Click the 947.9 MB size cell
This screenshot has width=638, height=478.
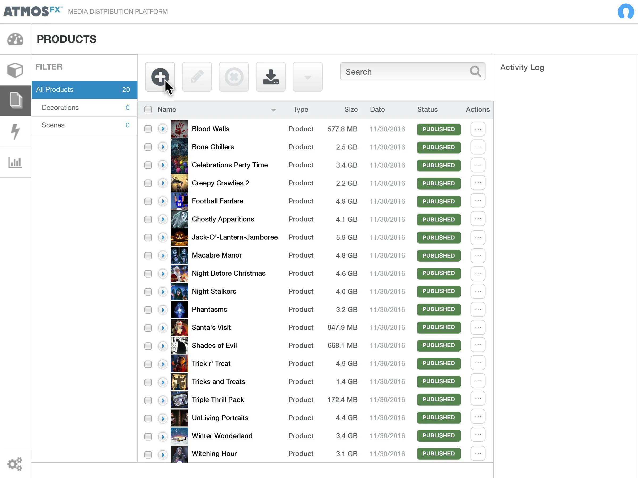coord(342,328)
